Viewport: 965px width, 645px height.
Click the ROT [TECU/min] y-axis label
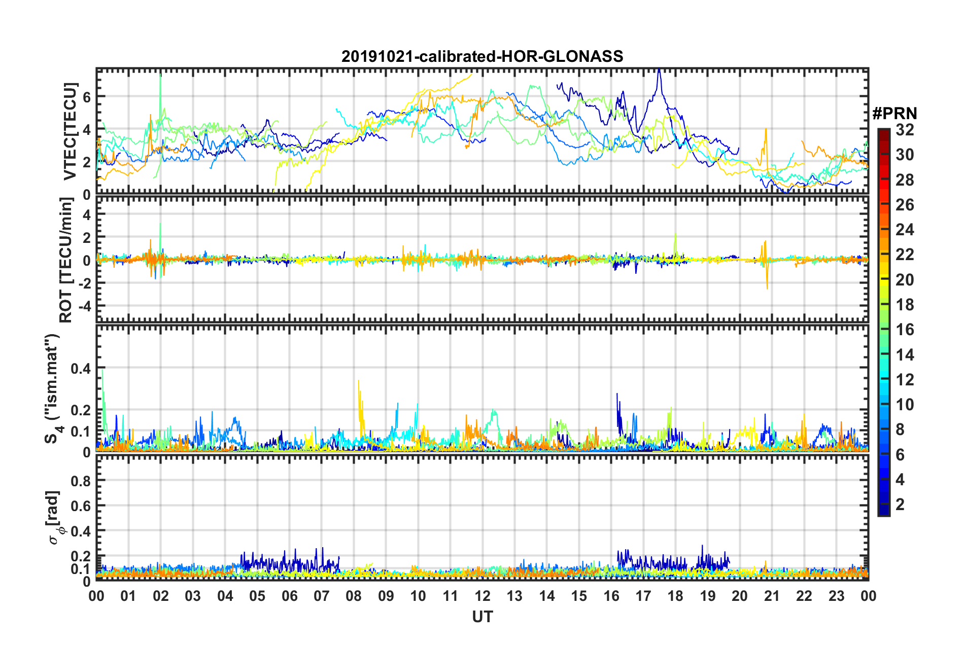pyautogui.click(x=66, y=260)
